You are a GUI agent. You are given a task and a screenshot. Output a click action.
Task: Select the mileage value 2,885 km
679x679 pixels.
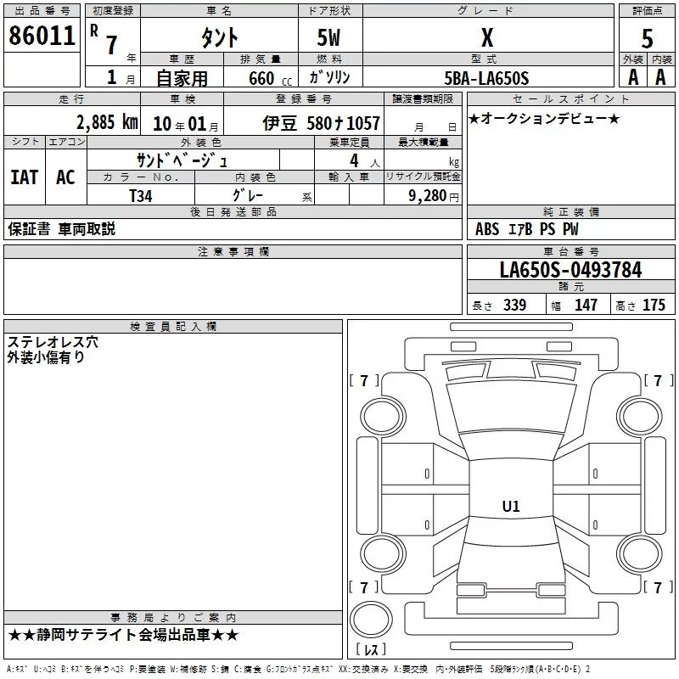[x=106, y=122]
